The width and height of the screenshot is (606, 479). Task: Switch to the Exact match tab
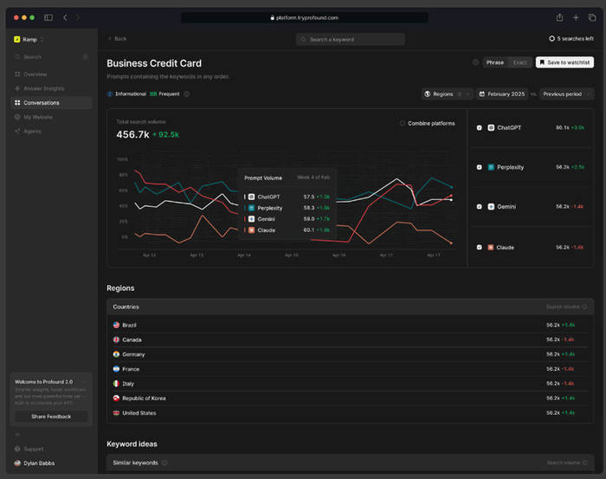[519, 62]
